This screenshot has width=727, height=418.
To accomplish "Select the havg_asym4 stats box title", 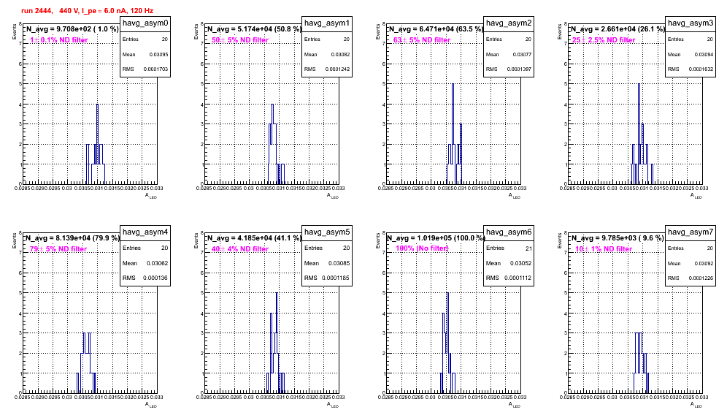I will (145, 232).
